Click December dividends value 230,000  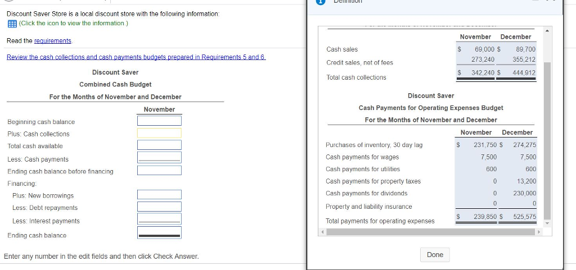pyautogui.click(x=525, y=193)
